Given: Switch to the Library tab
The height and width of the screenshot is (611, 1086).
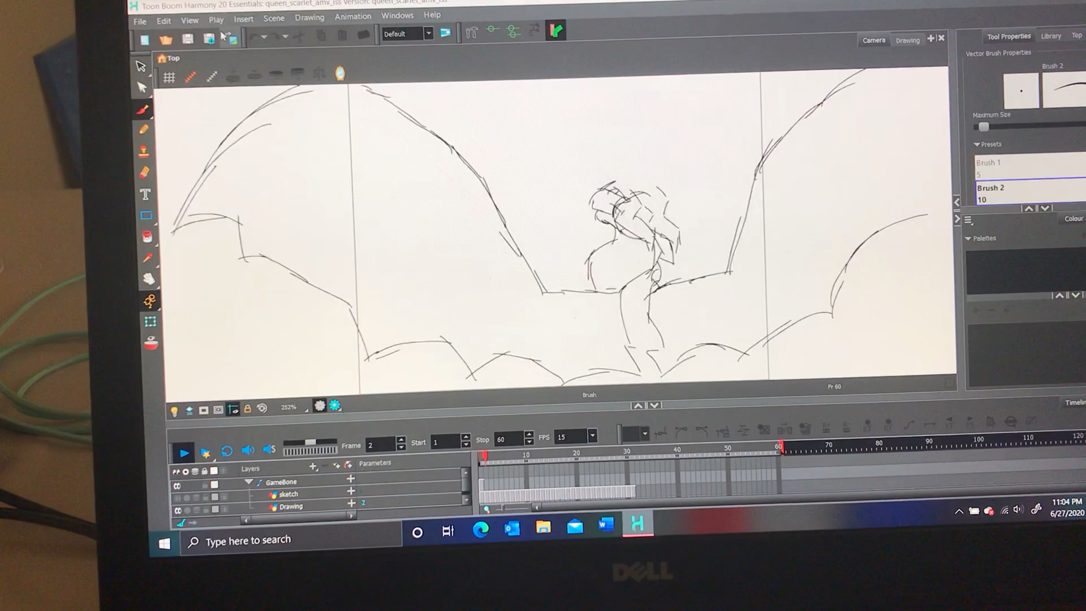Looking at the screenshot, I should 1051,36.
